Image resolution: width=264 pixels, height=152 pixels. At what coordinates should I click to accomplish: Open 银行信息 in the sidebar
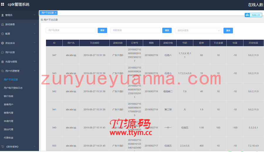(9, 96)
